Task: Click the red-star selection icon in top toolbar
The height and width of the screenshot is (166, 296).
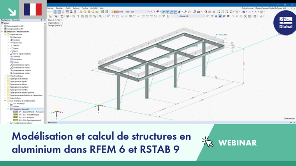Action: pos(158,12)
